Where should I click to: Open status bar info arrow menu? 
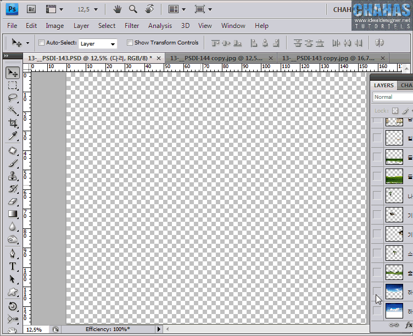click(159, 329)
